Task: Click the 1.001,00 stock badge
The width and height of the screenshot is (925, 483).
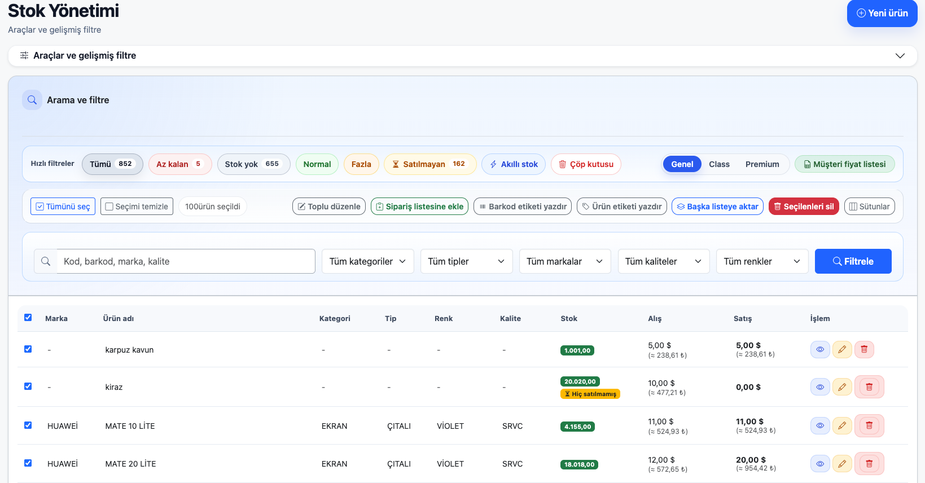Action: pos(577,350)
